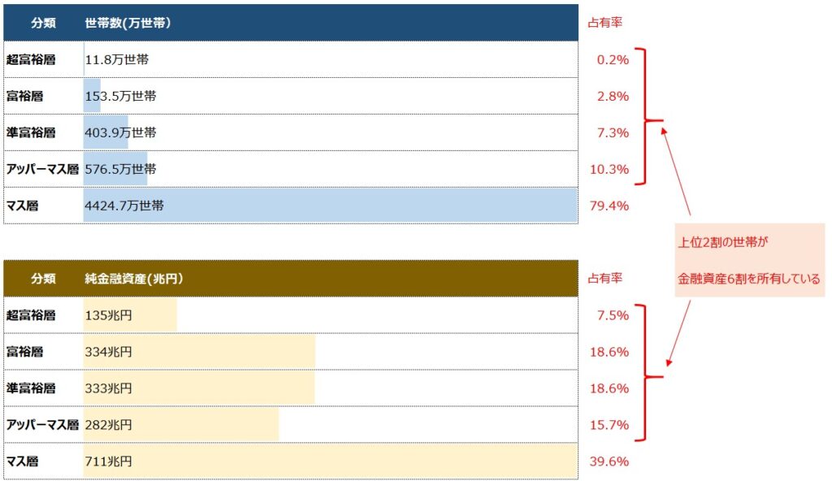
Task: Click the 576.5万世帯 value
Action: [x=120, y=169]
